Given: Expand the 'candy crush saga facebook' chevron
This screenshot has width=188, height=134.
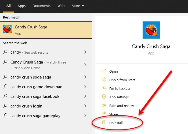Looking at the screenshot, I should coord(85,96).
